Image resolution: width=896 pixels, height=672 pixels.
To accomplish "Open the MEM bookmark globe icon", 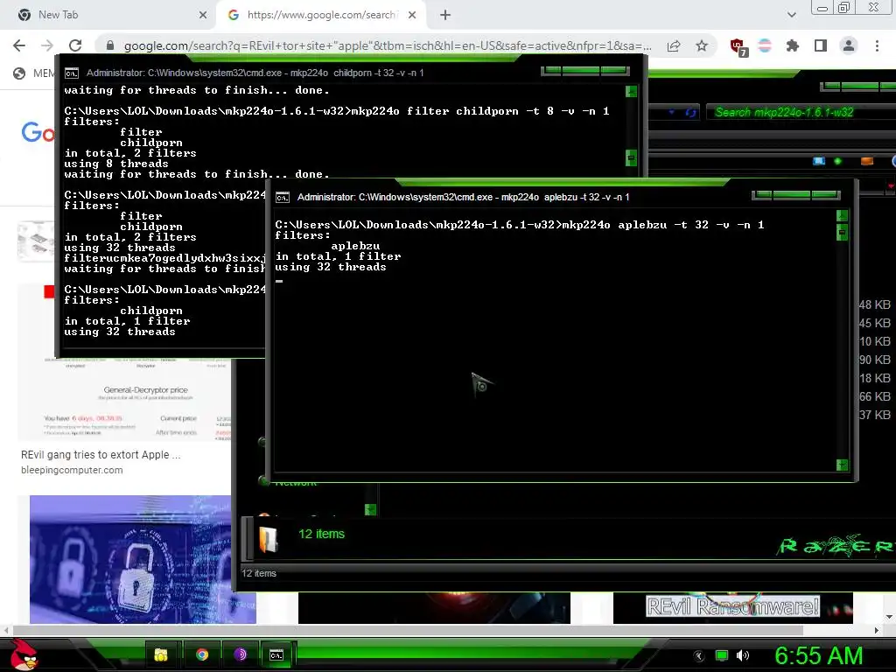I will 19,73.
